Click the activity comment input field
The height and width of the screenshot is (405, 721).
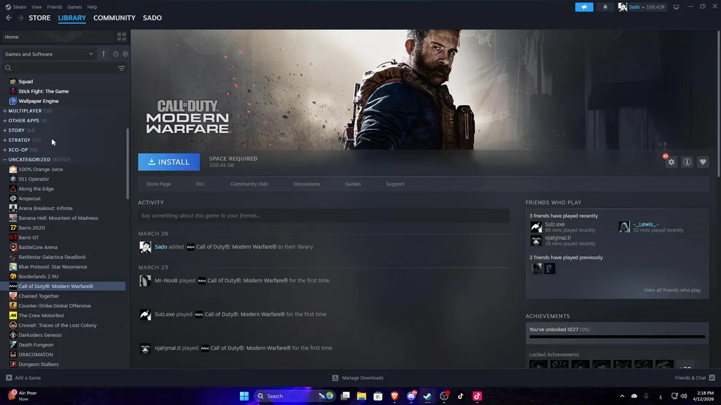click(324, 215)
